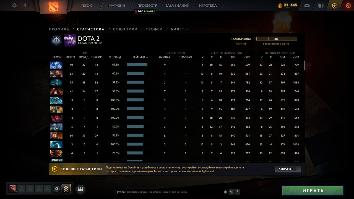Sort table by ПОРАЖ column header
This screenshot has height=199, width=354.
(97, 57)
